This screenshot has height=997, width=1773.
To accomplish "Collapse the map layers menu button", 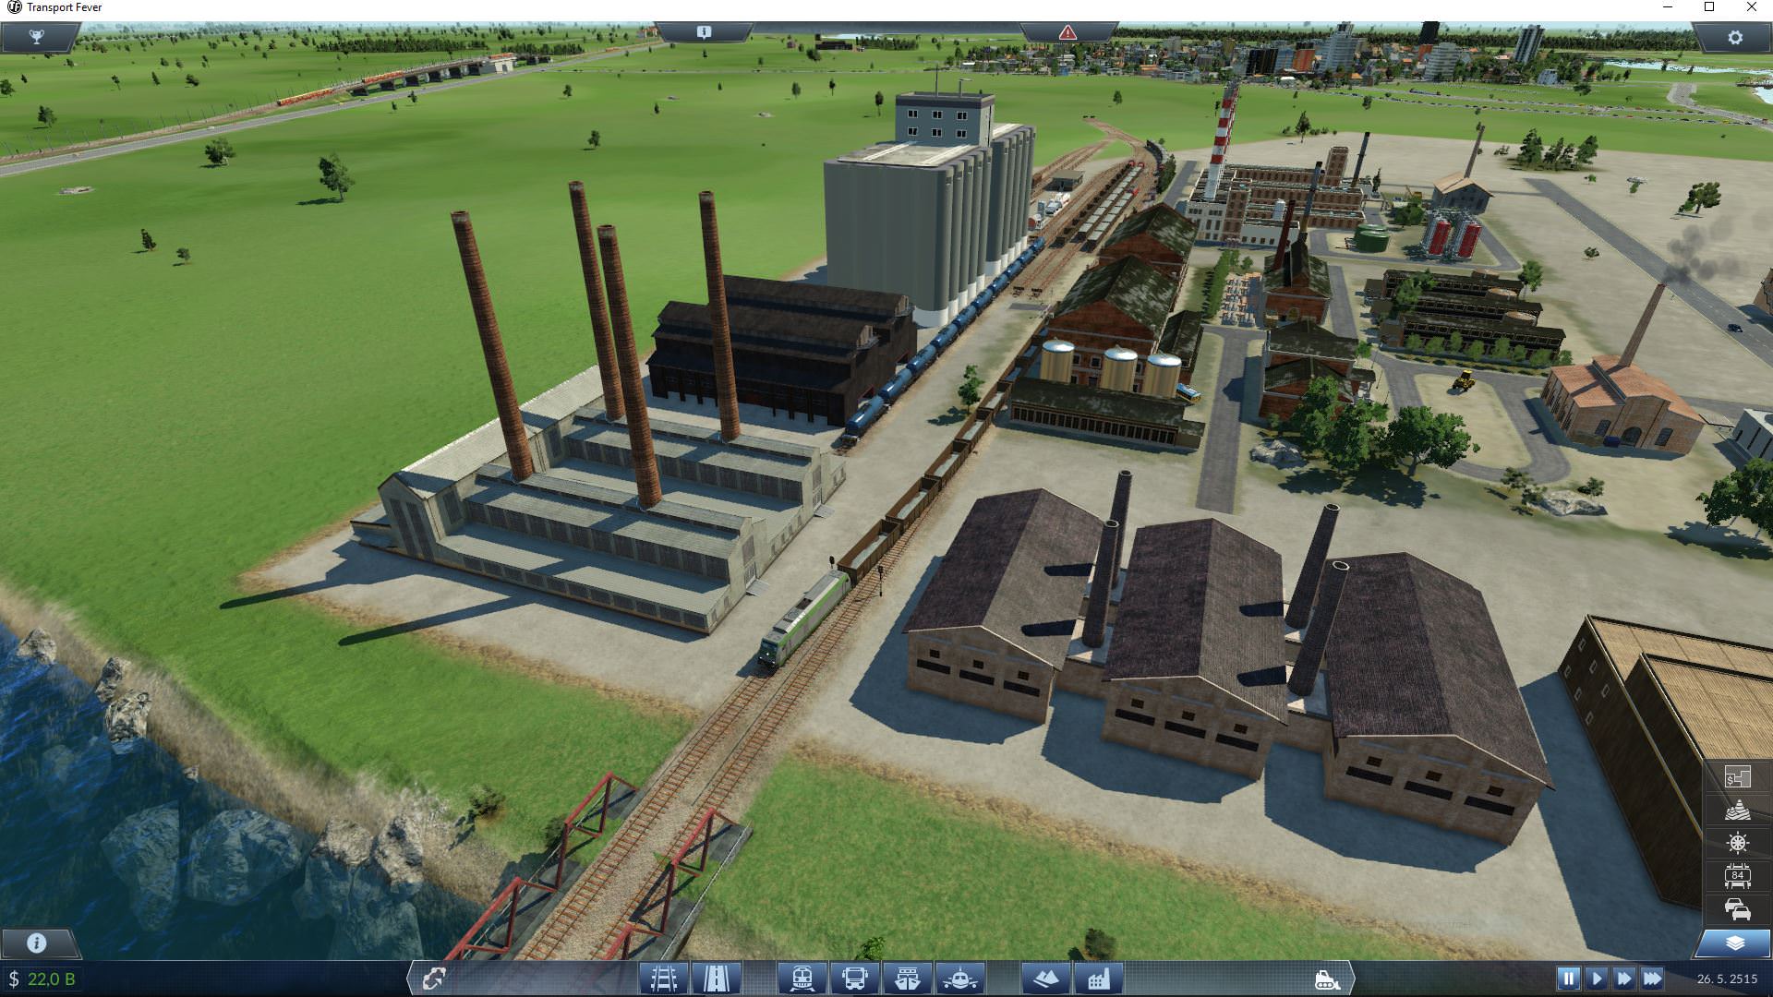I will tap(1734, 943).
